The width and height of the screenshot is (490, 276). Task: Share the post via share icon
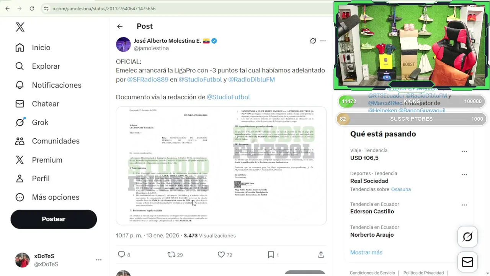(x=321, y=255)
